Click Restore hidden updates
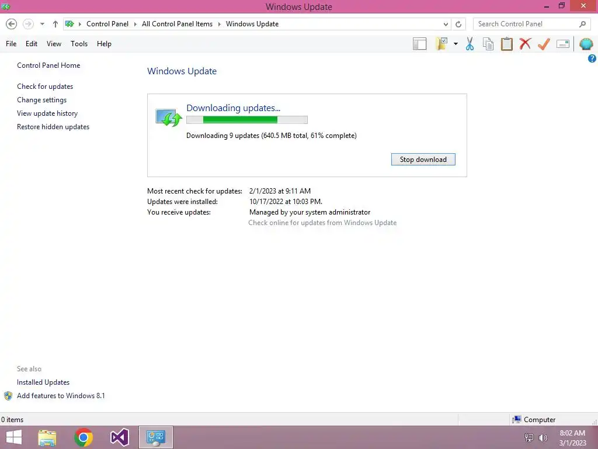The image size is (598, 449). click(x=53, y=127)
